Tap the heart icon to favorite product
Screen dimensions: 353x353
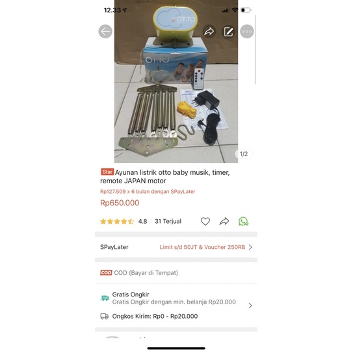pos(205,221)
